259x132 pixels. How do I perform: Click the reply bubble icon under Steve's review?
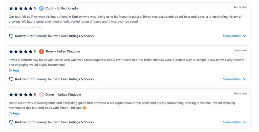tap(10, 71)
